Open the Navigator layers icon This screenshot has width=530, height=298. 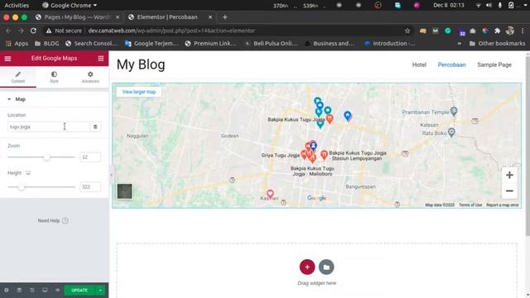click(x=19, y=291)
